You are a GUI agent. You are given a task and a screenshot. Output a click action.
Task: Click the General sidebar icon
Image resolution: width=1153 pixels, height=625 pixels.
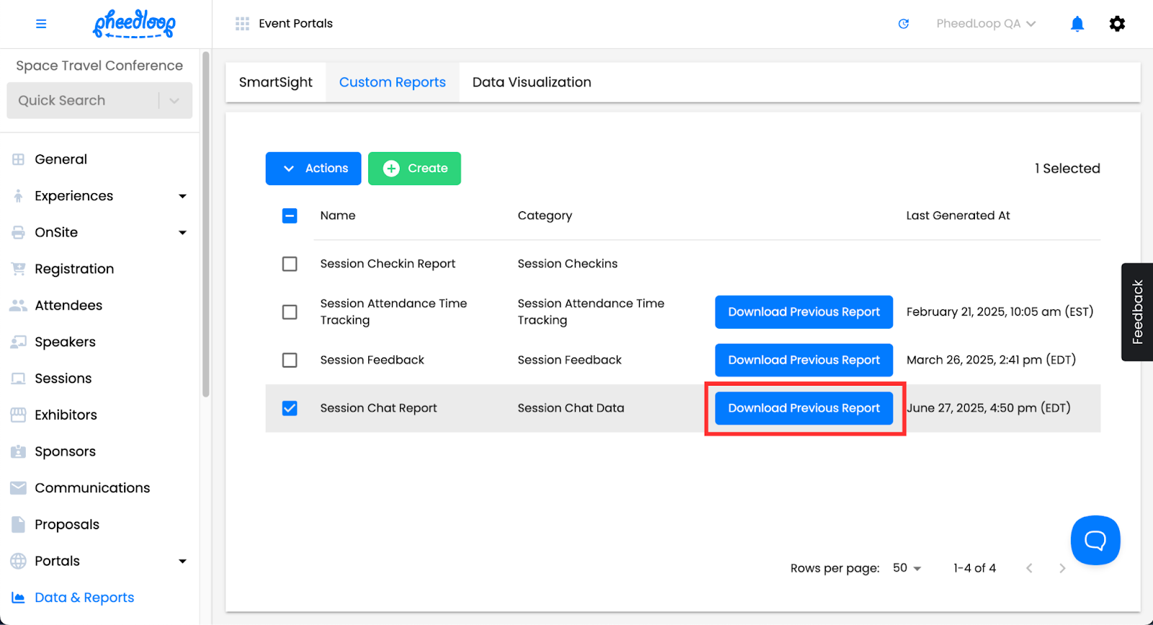click(19, 159)
